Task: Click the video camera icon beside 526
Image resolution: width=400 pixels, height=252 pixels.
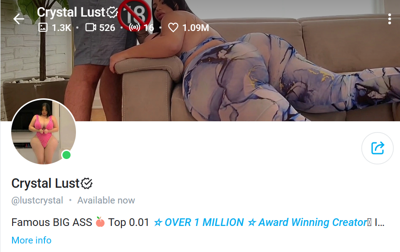Action: 90,27
